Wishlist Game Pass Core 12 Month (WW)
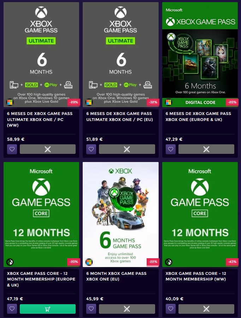Image resolution: width=241 pixels, height=318 pixels. tap(171, 309)
